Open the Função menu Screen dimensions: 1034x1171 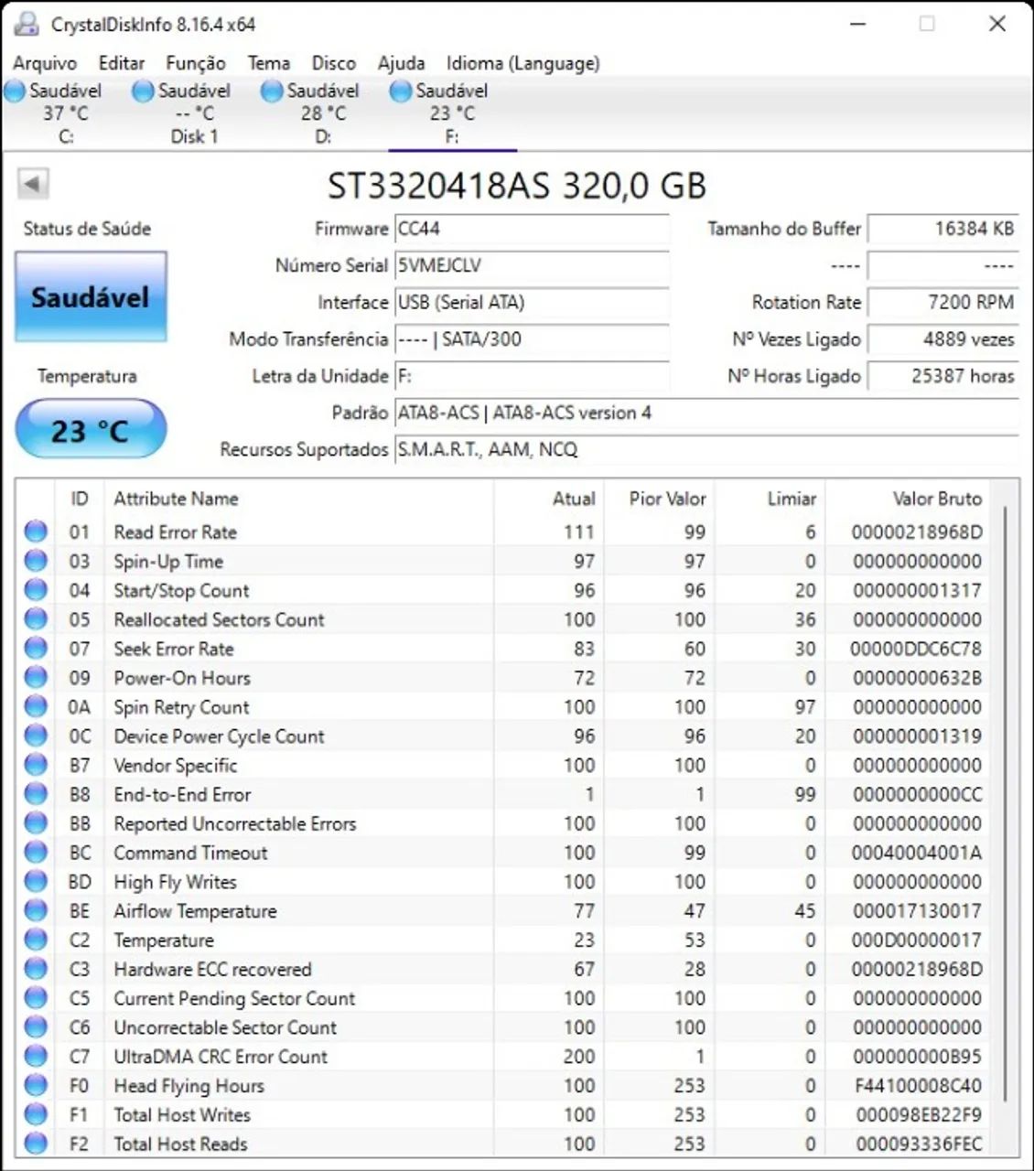coord(196,63)
